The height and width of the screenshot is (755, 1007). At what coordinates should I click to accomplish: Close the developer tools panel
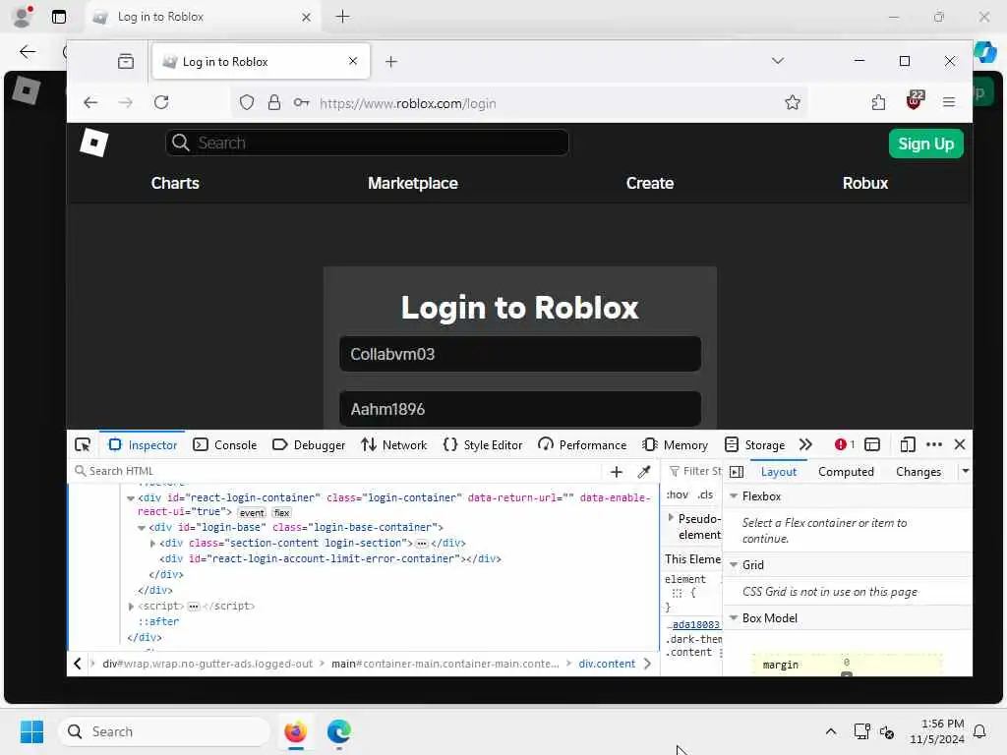(x=960, y=444)
